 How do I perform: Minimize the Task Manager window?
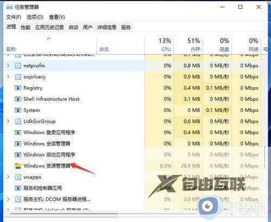(223, 7)
